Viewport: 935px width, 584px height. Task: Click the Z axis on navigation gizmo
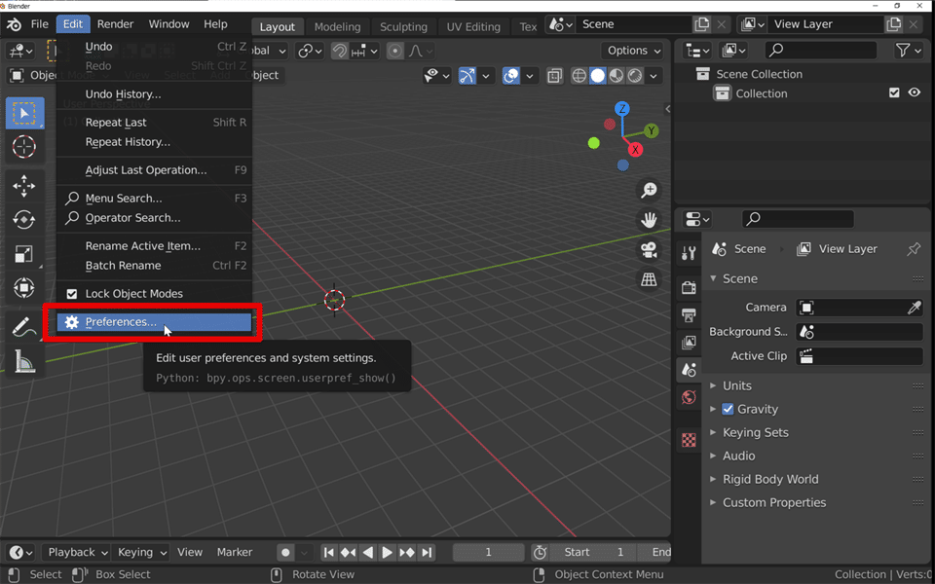pos(622,108)
